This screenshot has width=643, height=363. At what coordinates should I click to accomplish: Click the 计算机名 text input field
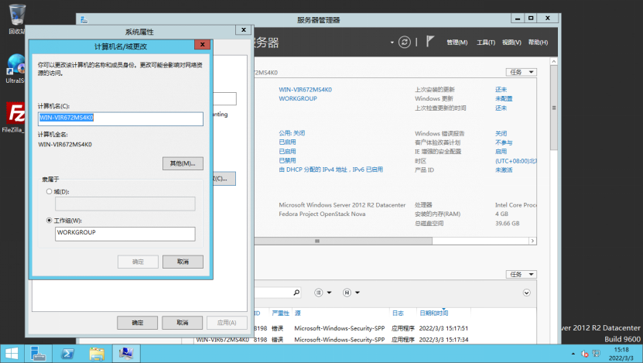click(121, 118)
